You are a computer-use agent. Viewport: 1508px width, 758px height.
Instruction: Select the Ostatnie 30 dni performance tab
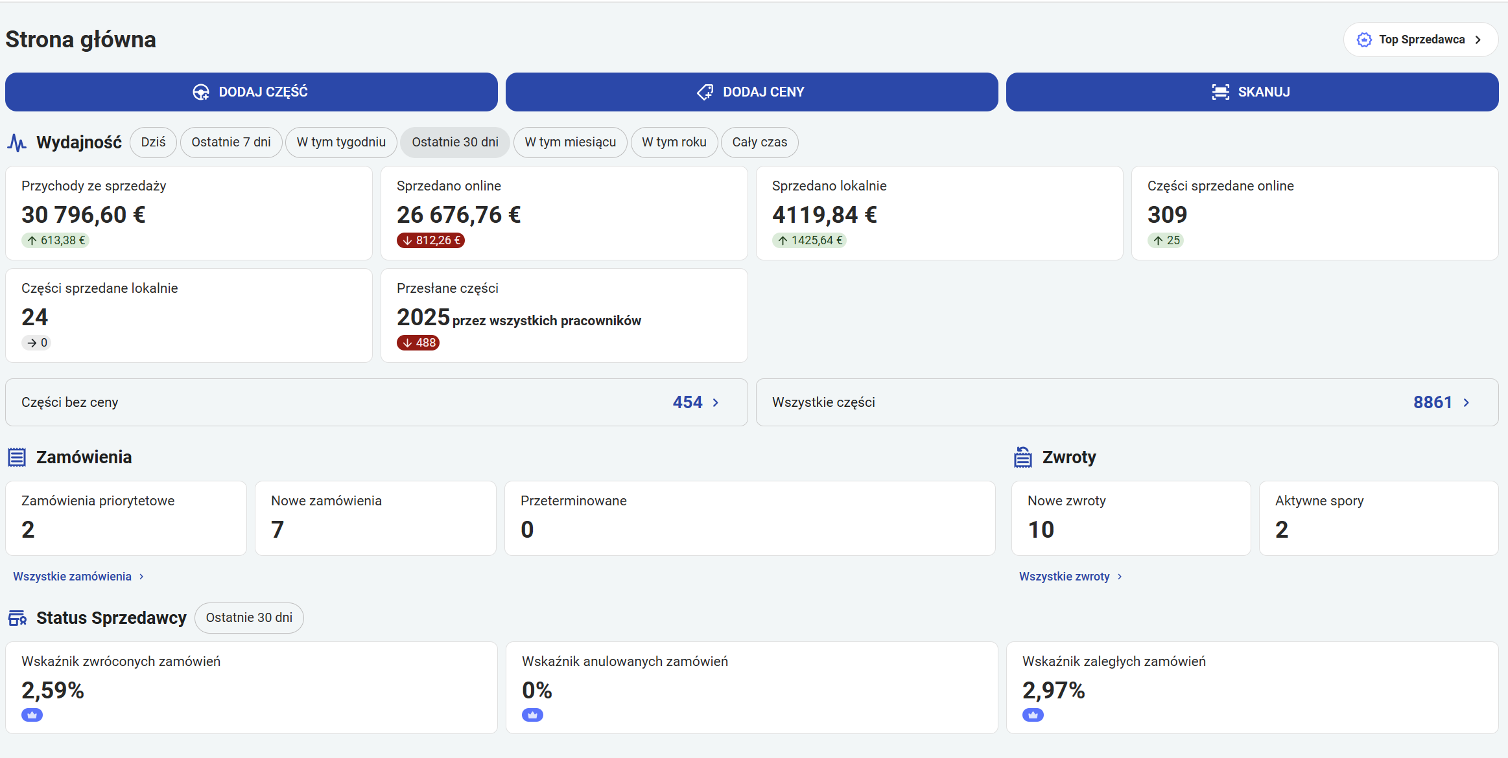click(x=455, y=143)
